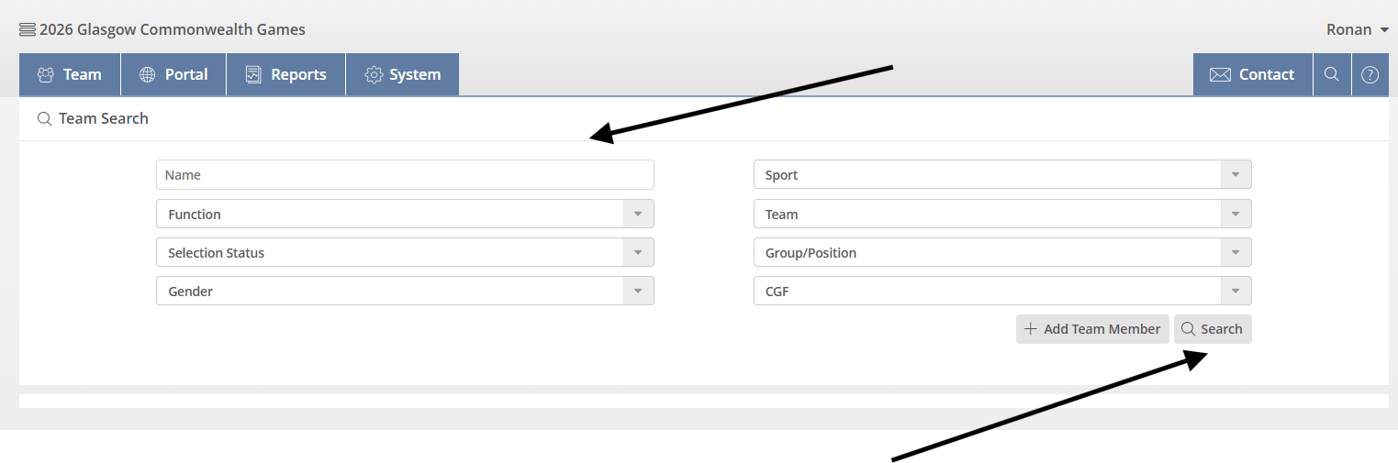Viewport: 1398px width, 463px height.
Task: Click the chart icon on Reports tab
Action: [x=253, y=74]
